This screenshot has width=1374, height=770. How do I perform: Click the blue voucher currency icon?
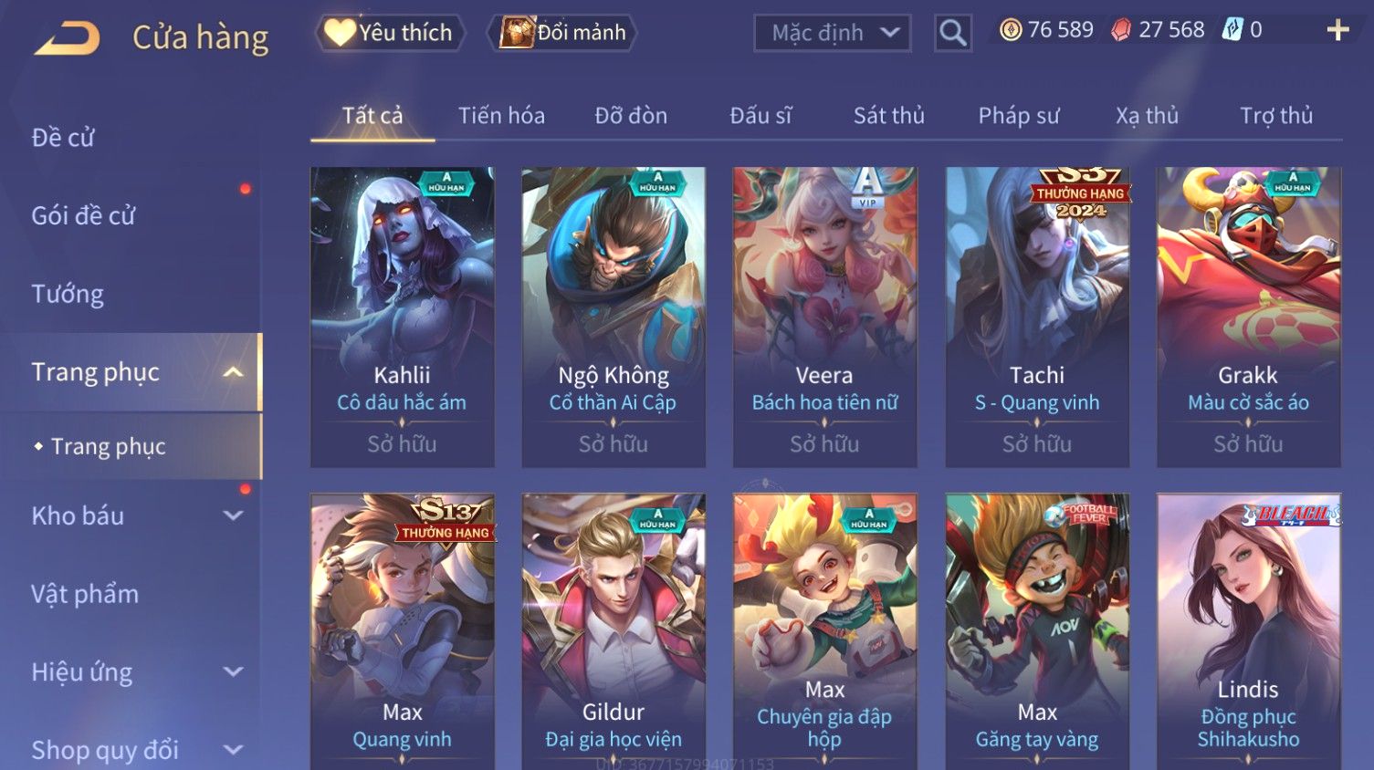1232,30
